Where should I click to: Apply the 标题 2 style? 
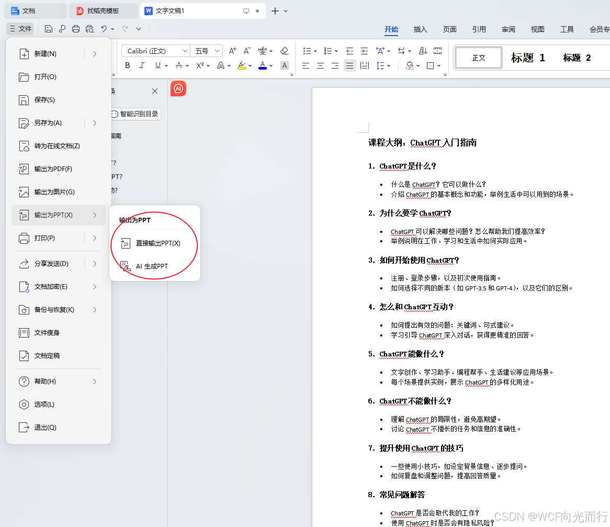pos(577,58)
